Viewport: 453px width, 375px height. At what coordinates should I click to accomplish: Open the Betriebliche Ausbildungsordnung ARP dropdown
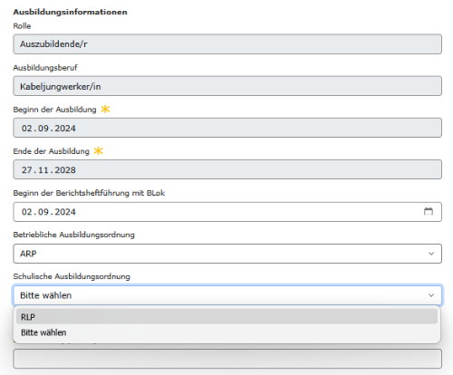coord(227,254)
